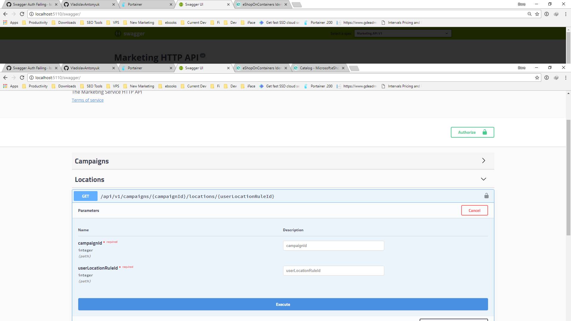Click the back arrow in the back browser window
Image resolution: width=571 pixels, height=321 pixels.
coord(5,14)
